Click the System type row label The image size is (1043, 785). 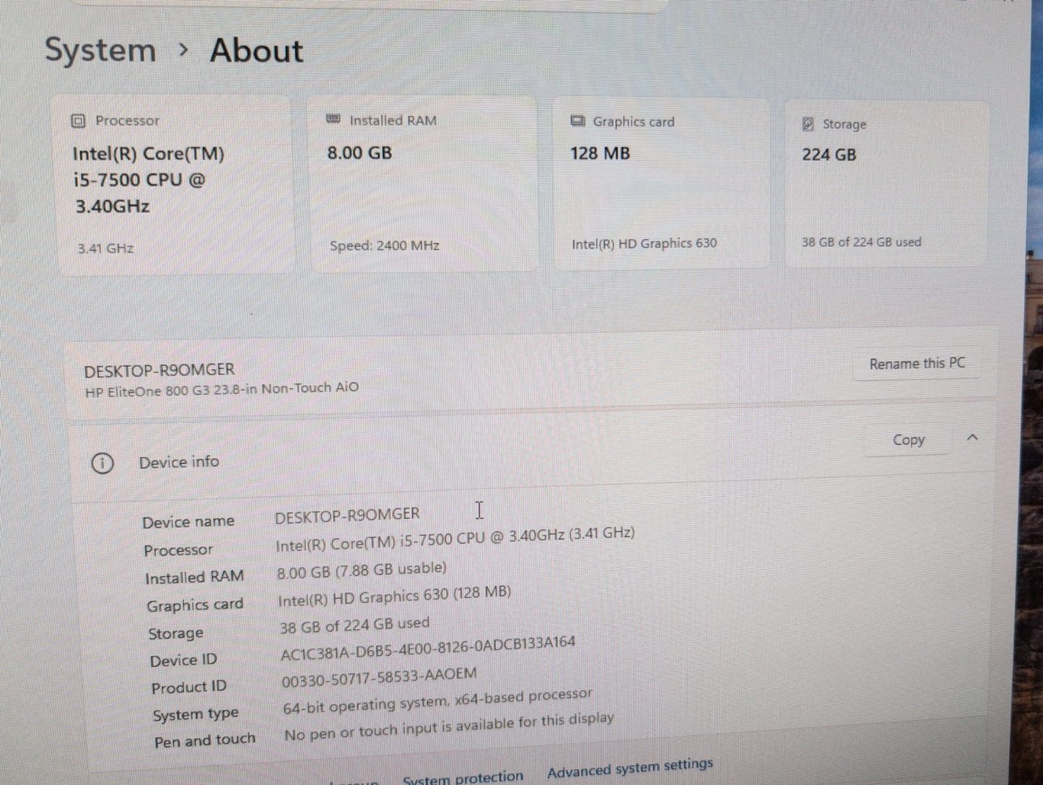point(196,715)
